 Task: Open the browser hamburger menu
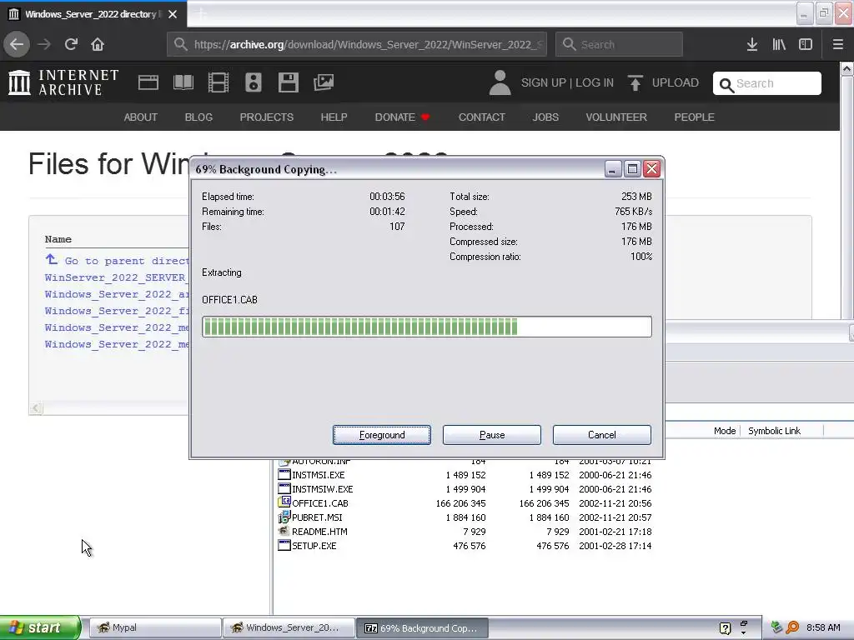[838, 44]
